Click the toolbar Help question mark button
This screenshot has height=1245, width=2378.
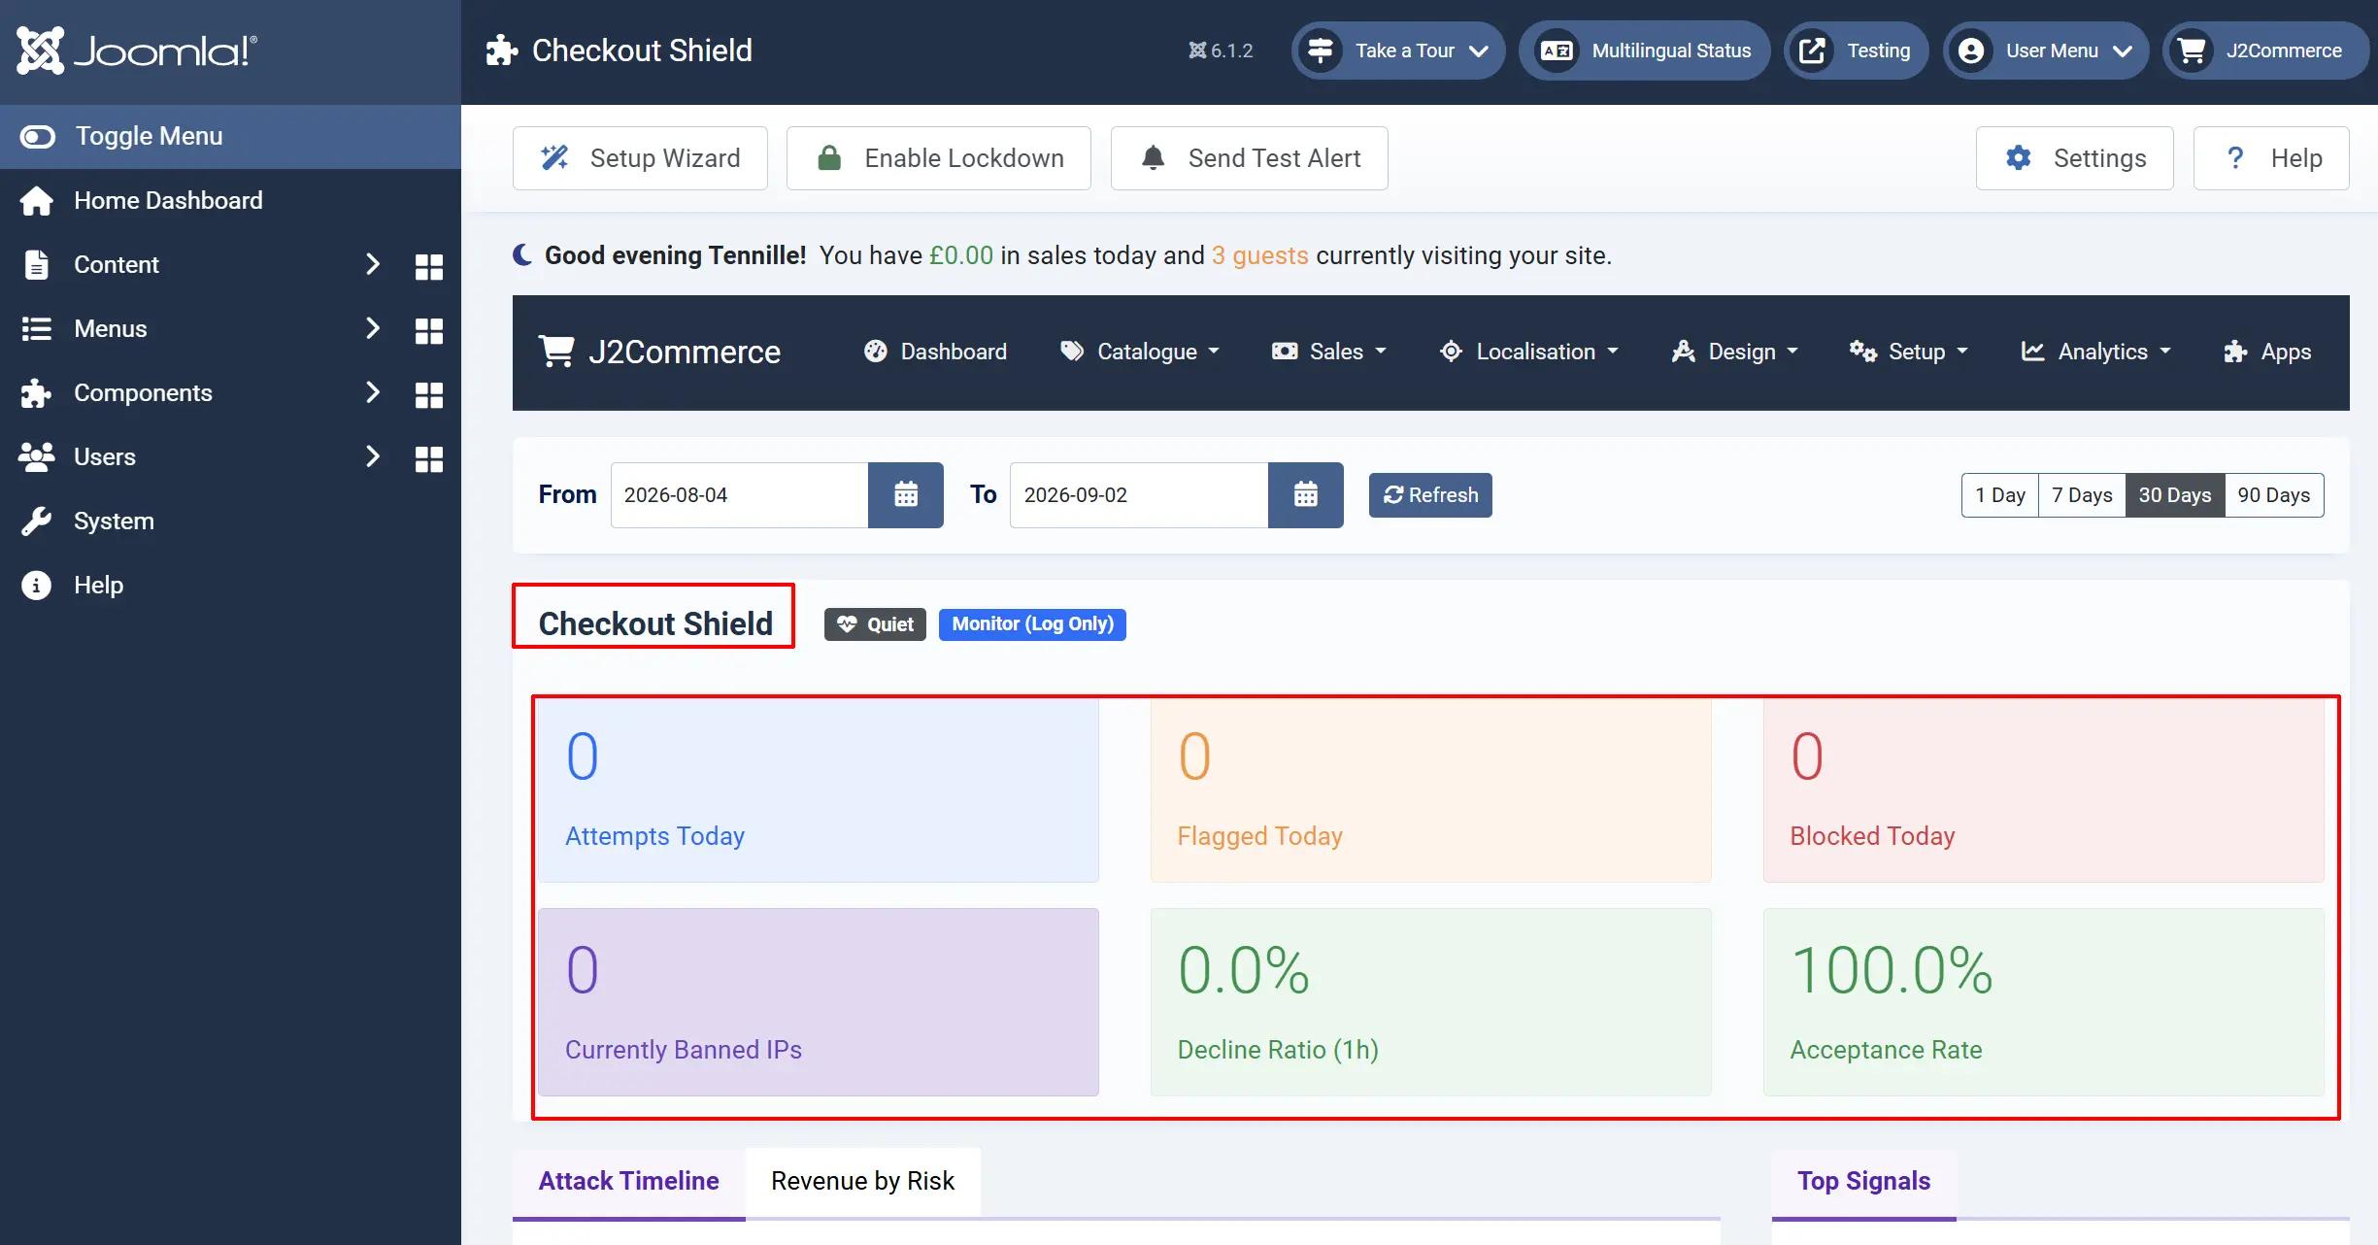pos(2271,158)
